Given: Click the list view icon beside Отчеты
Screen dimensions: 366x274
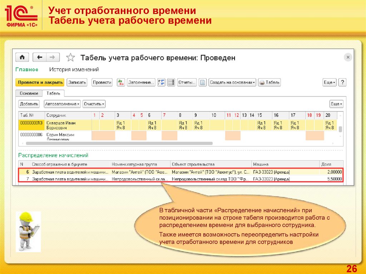Looking at the screenshot, I should tap(171, 83).
